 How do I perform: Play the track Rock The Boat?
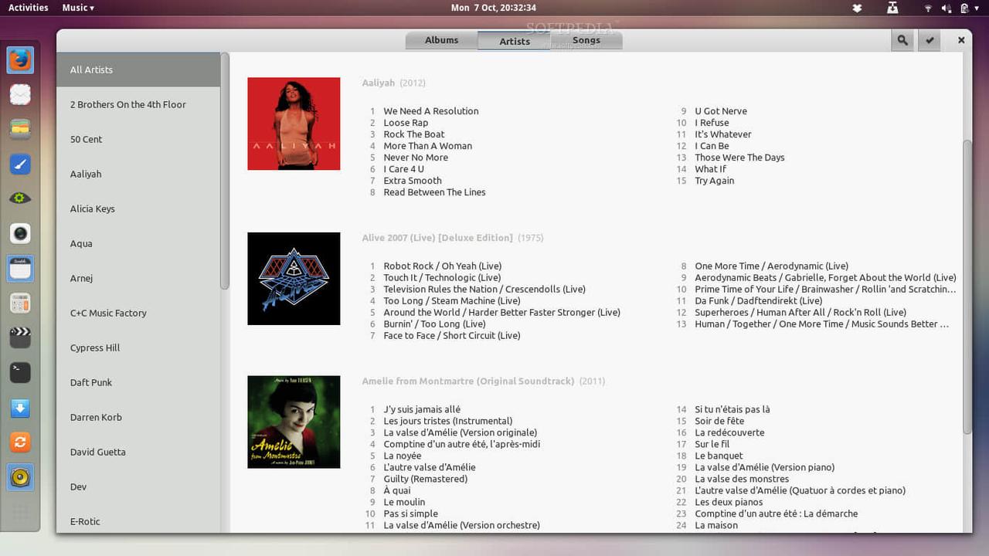pyautogui.click(x=414, y=134)
